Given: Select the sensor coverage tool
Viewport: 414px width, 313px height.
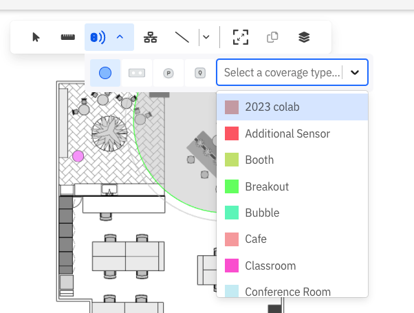Looking at the screenshot, I should pyautogui.click(x=98, y=37).
